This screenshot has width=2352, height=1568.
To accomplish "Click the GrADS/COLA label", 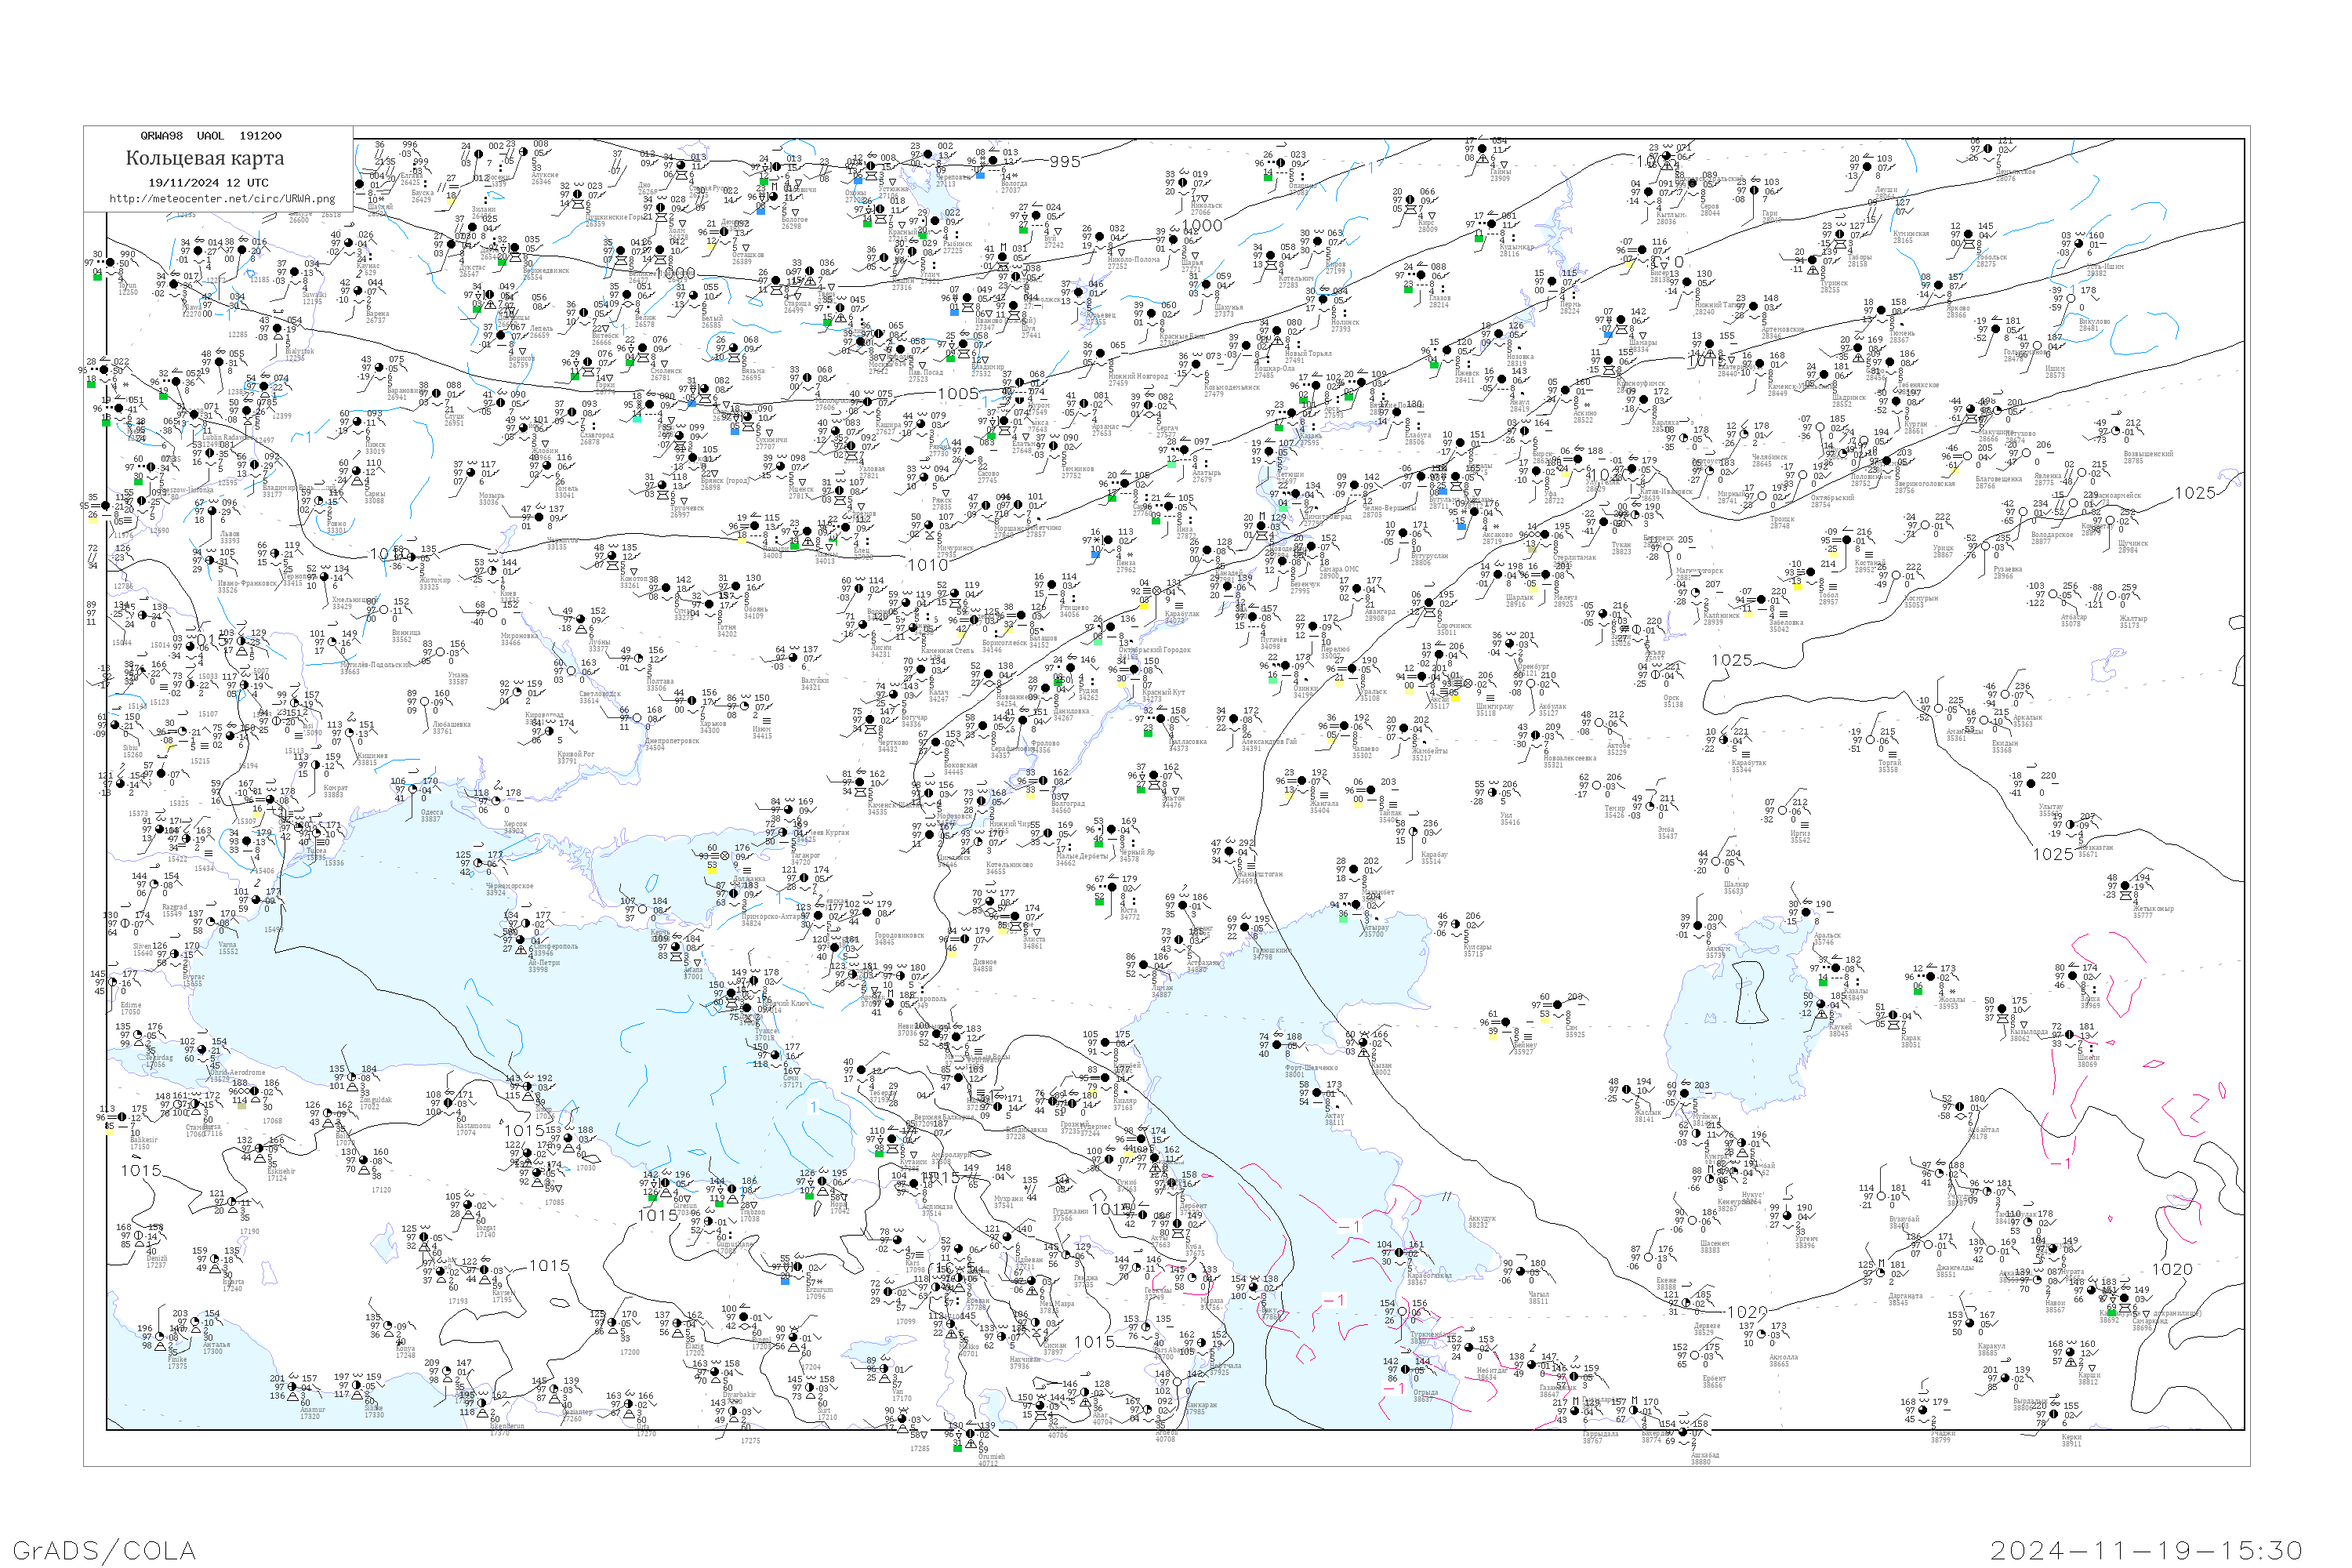I will coord(104,1550).
